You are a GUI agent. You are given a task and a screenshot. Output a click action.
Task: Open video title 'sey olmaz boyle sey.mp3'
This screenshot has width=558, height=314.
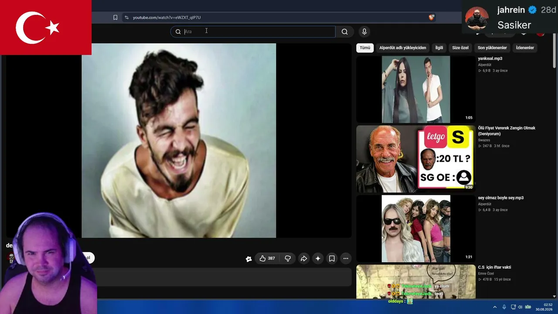tap(500, 198)
